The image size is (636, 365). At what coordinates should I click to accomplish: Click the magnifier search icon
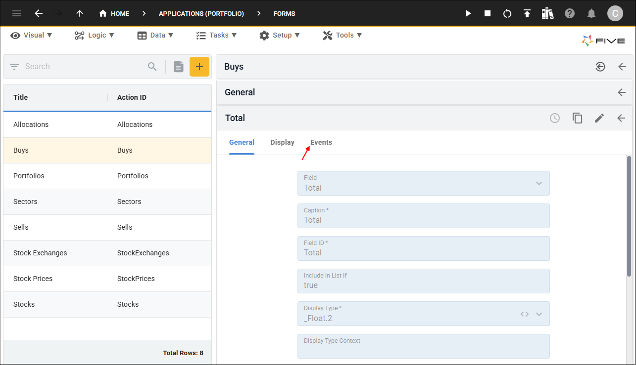point(152,67)
